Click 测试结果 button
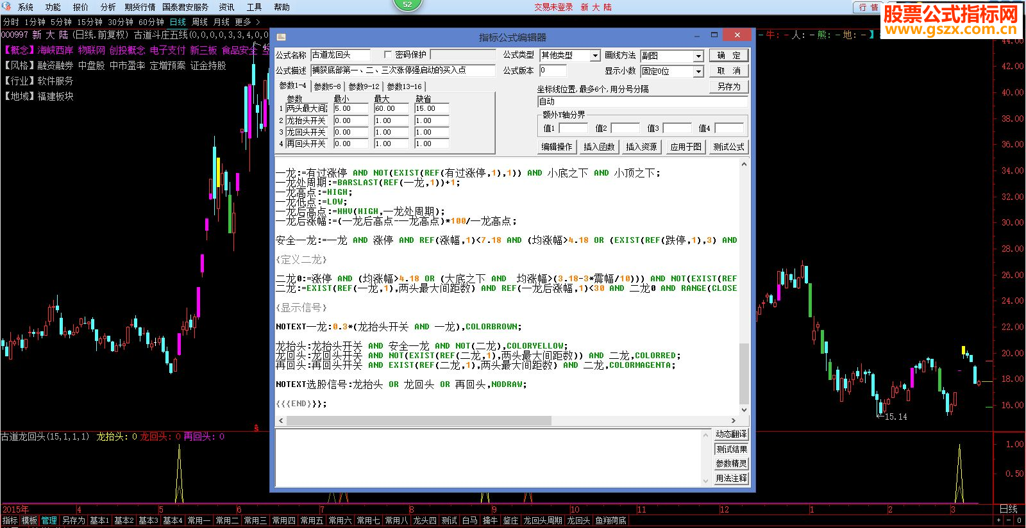1026x528 pixels. coord(731,449)
